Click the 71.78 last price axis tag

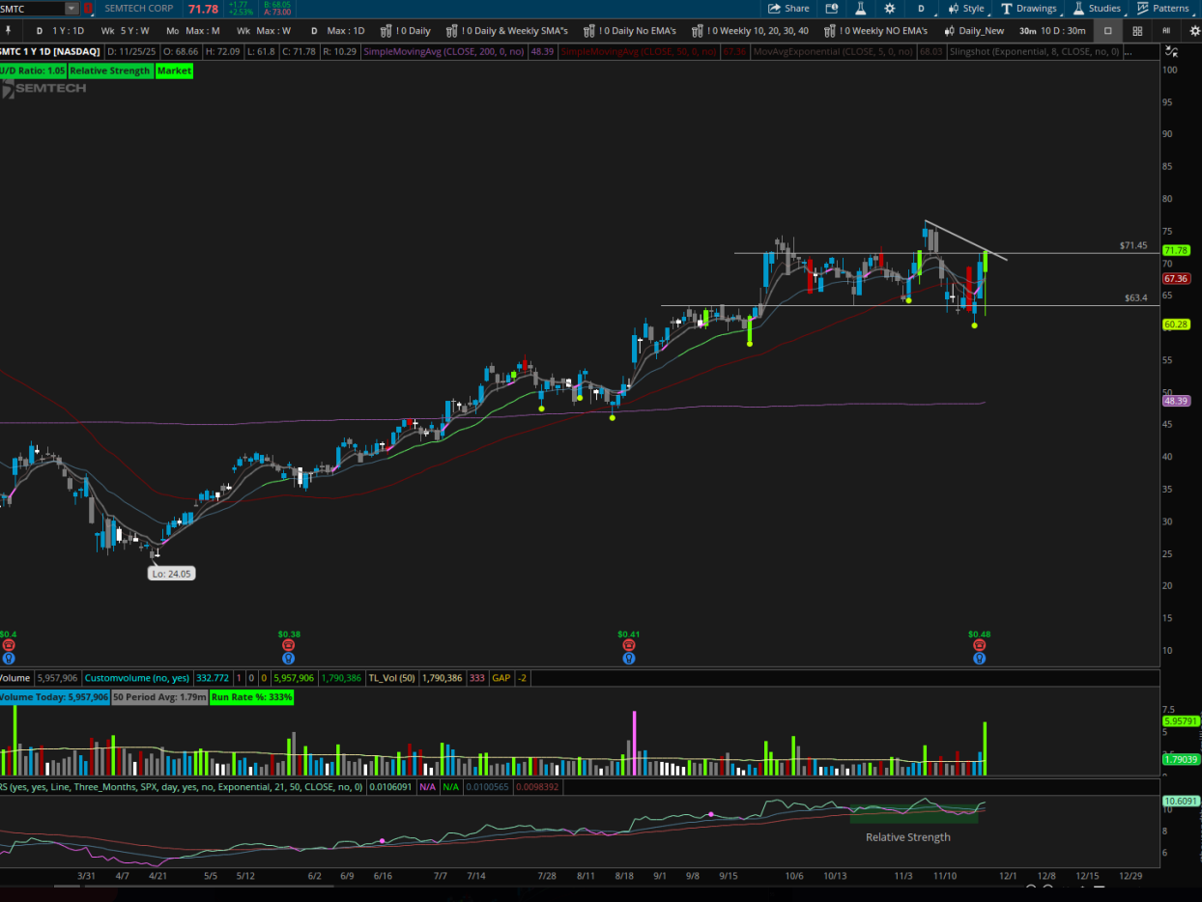point(1175,250)
